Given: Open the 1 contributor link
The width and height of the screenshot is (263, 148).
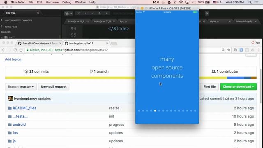Looking at the screenshot, I should (225, 72).
